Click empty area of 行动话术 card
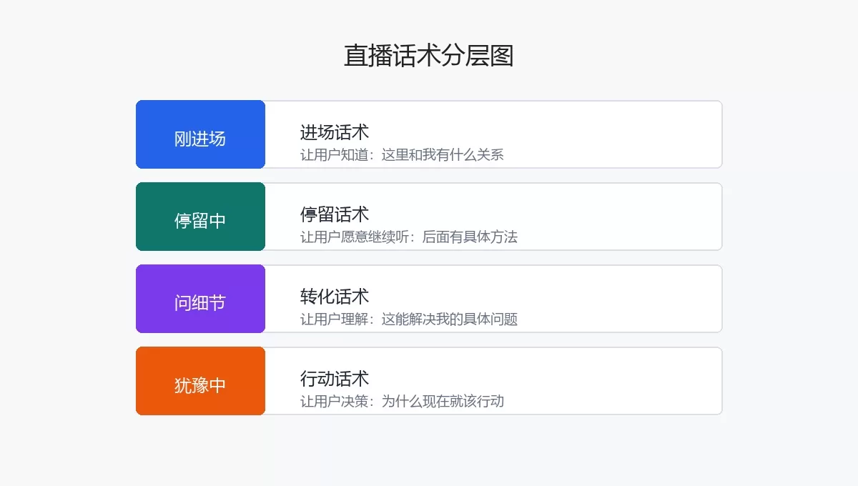Image resolution: width=858 pixels, height=486 pixels. tap(615, 381)
